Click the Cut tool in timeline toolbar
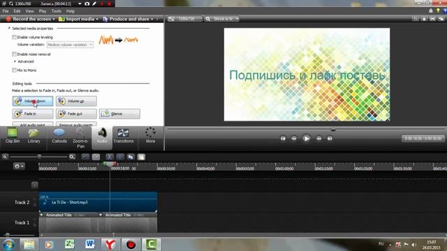 (110, 157)
